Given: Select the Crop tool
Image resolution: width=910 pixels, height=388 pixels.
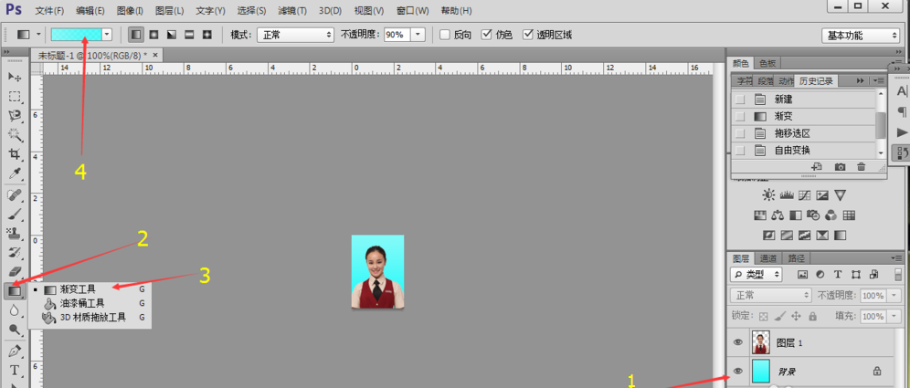Looking at the screenshot, I should tap(15, 153).
